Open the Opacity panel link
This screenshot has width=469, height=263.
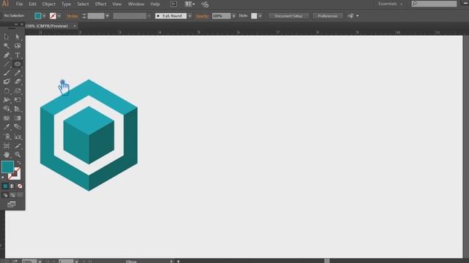pos(202,16)
